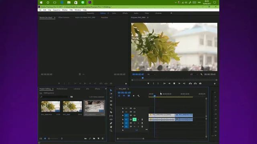The width and height of the screenshot is (257, 144).
Task: Click Play-Stop toggle in Program monitor
Action: tap(174, 84)
